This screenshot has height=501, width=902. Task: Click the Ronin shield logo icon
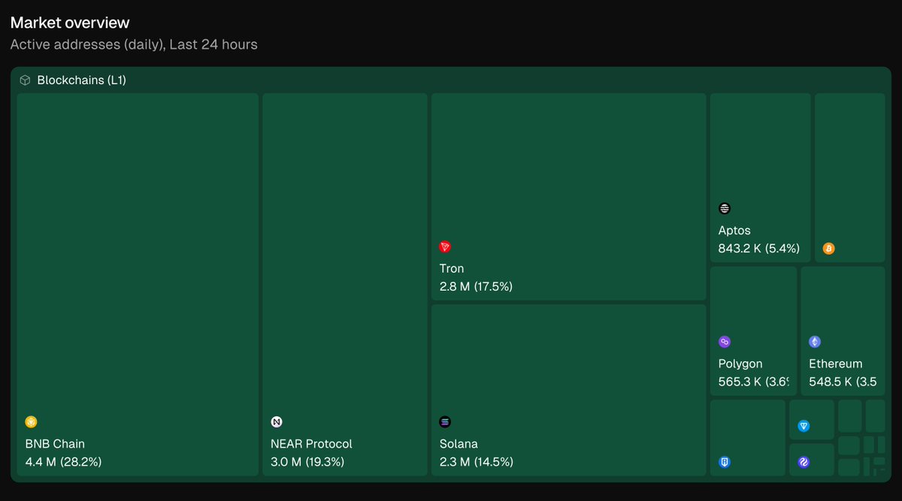(725, 463)
